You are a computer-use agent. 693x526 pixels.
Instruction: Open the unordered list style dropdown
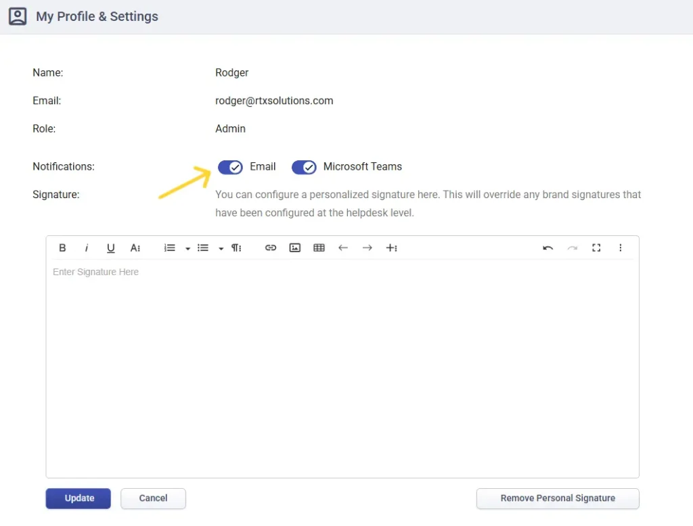pos(221,249)
